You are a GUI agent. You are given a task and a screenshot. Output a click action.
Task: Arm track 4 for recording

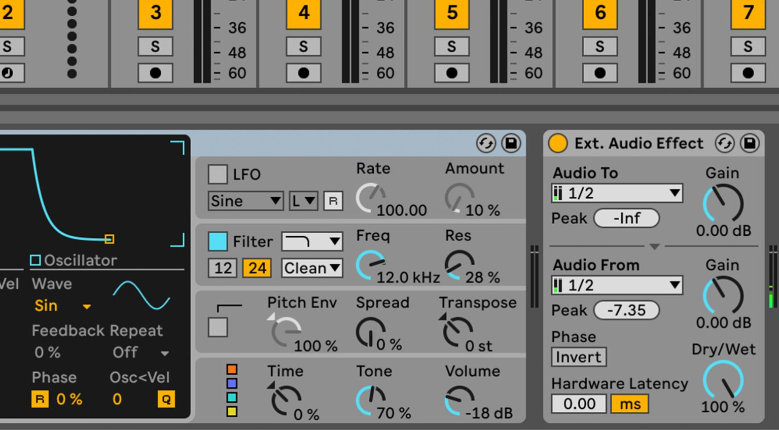click(303, 73)
